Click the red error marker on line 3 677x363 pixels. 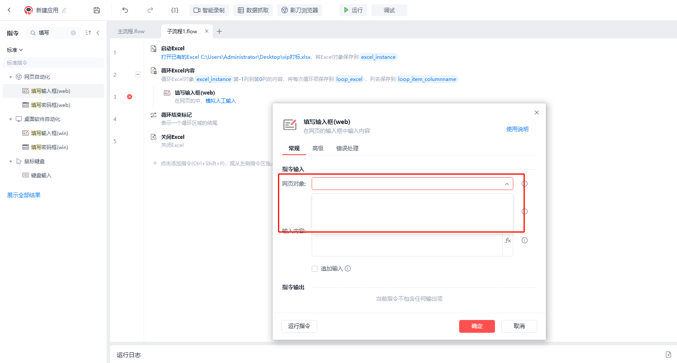130,97
